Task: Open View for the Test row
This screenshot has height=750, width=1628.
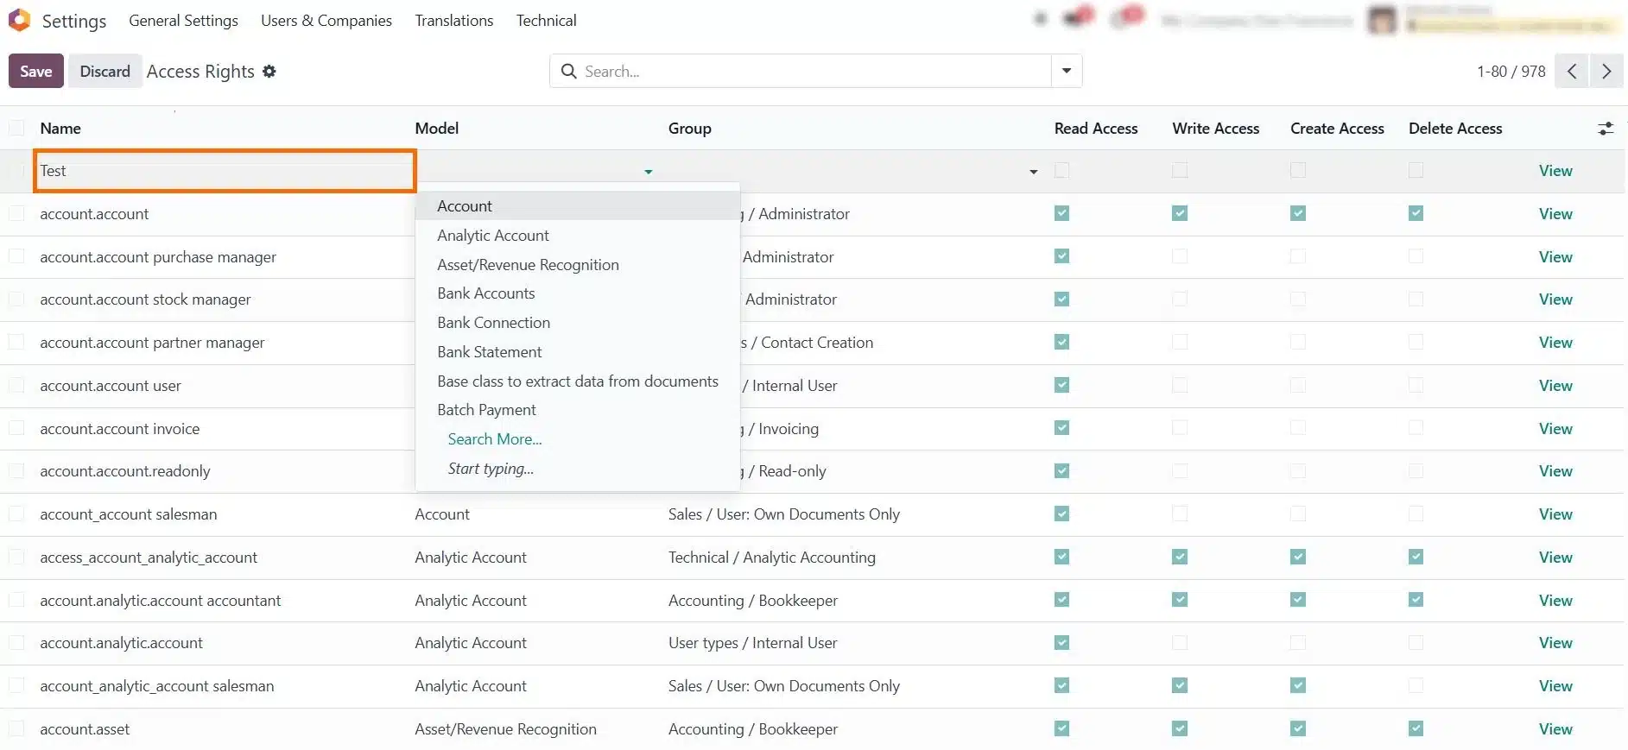Action: point(1555,171)
